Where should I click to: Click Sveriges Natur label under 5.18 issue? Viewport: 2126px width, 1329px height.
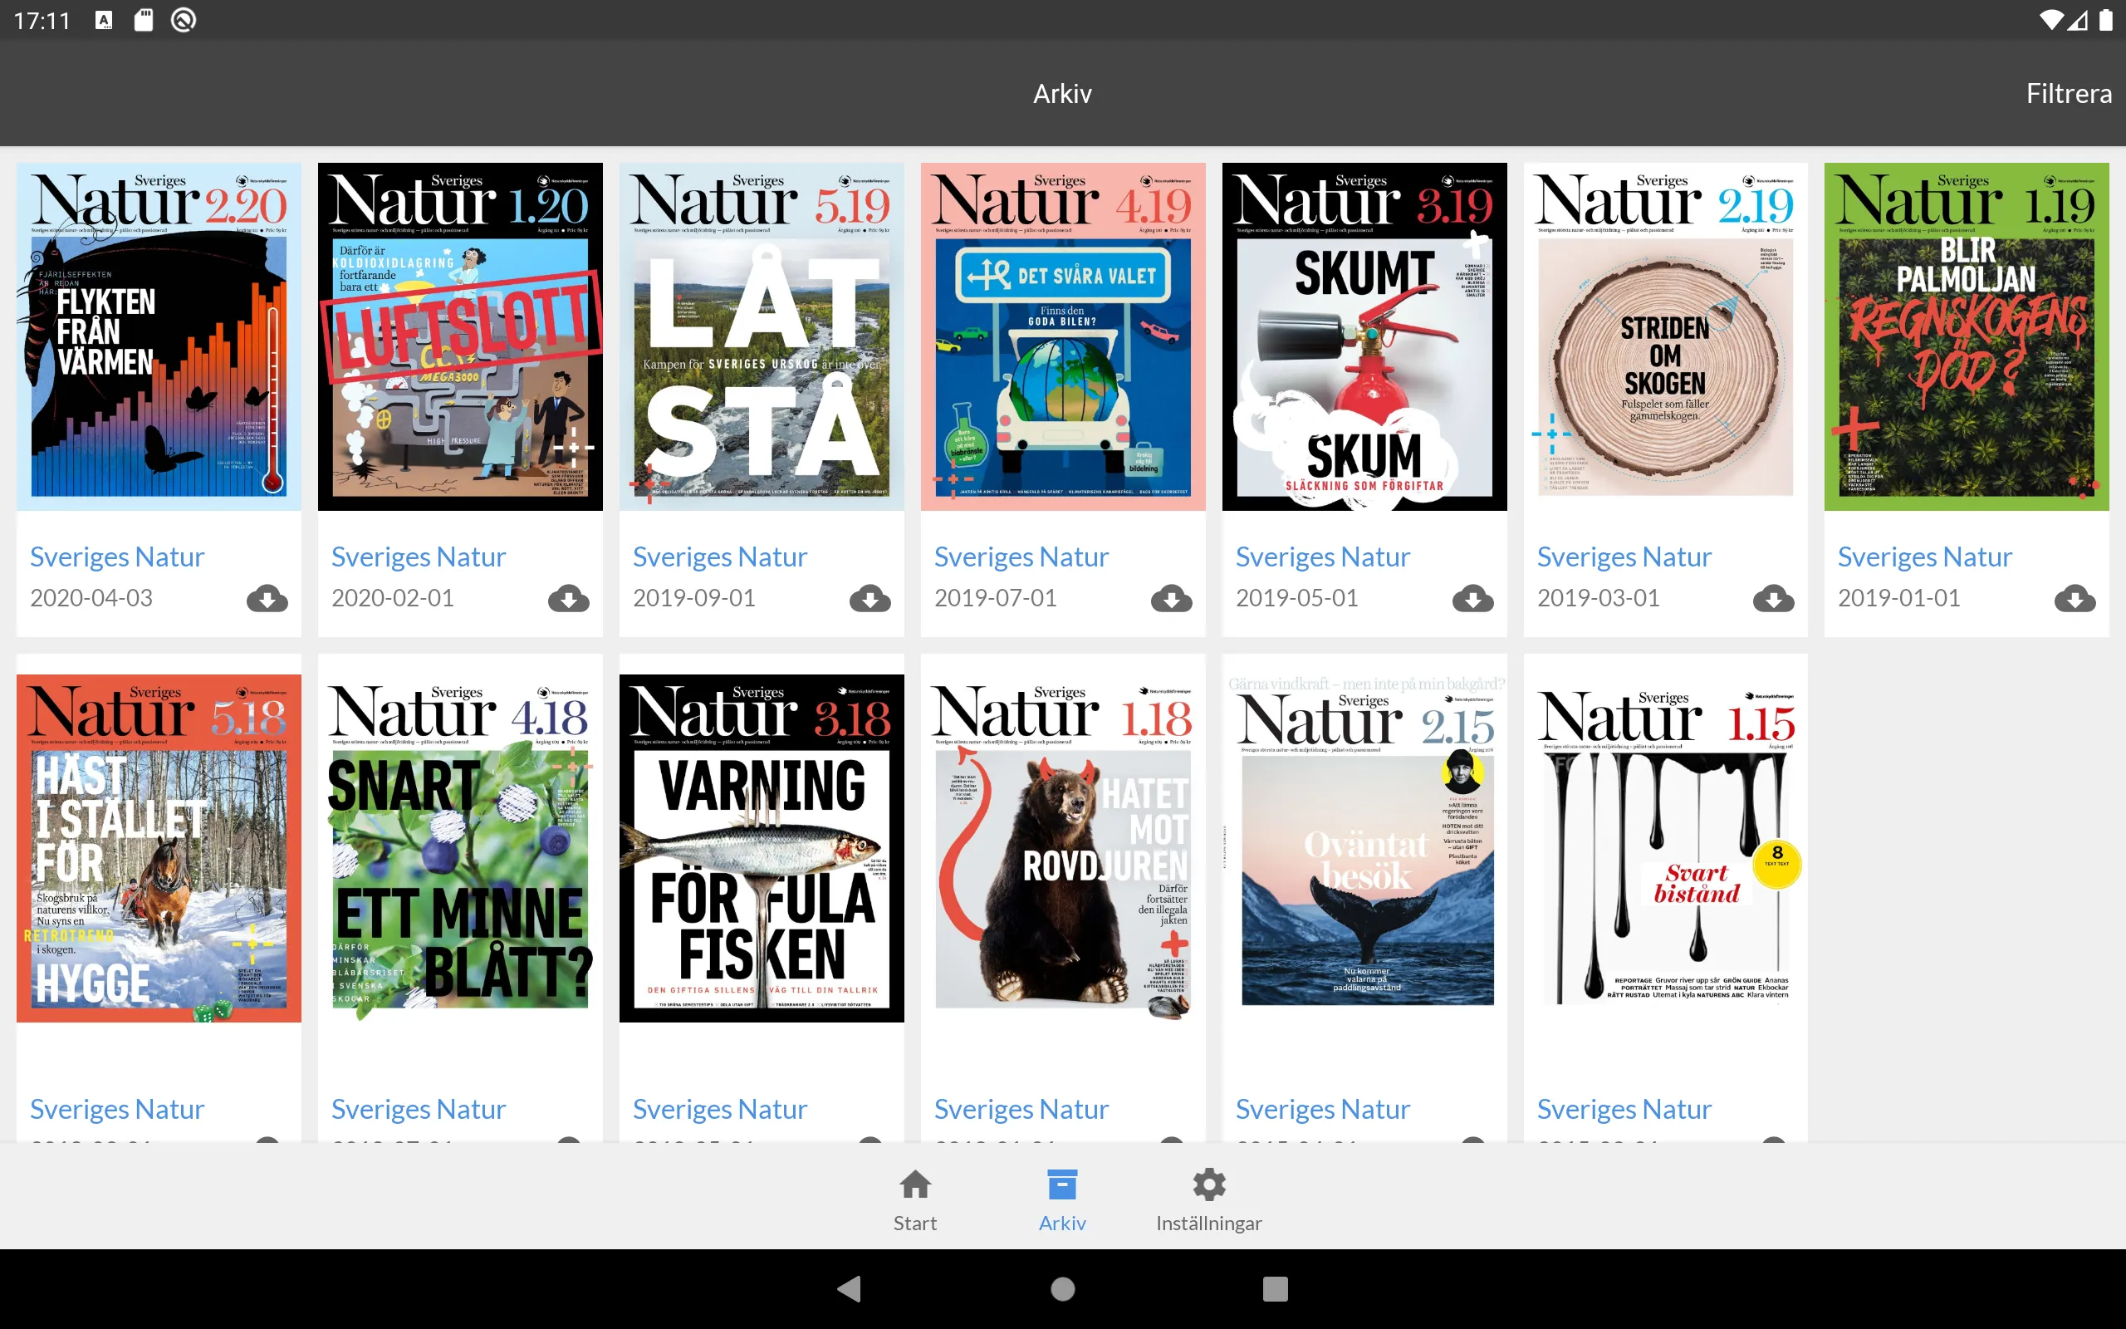[x=118, y=1107]
